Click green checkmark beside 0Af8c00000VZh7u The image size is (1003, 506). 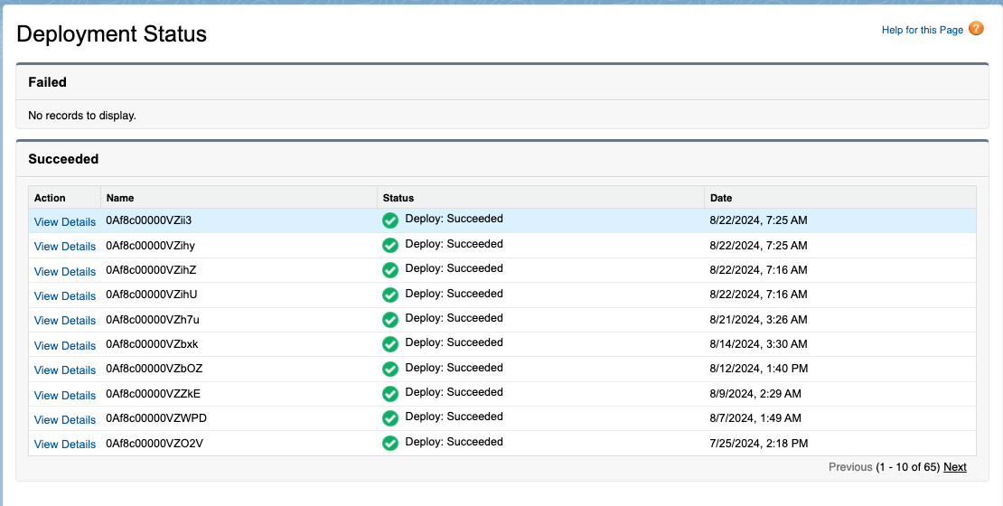(390, 320)
